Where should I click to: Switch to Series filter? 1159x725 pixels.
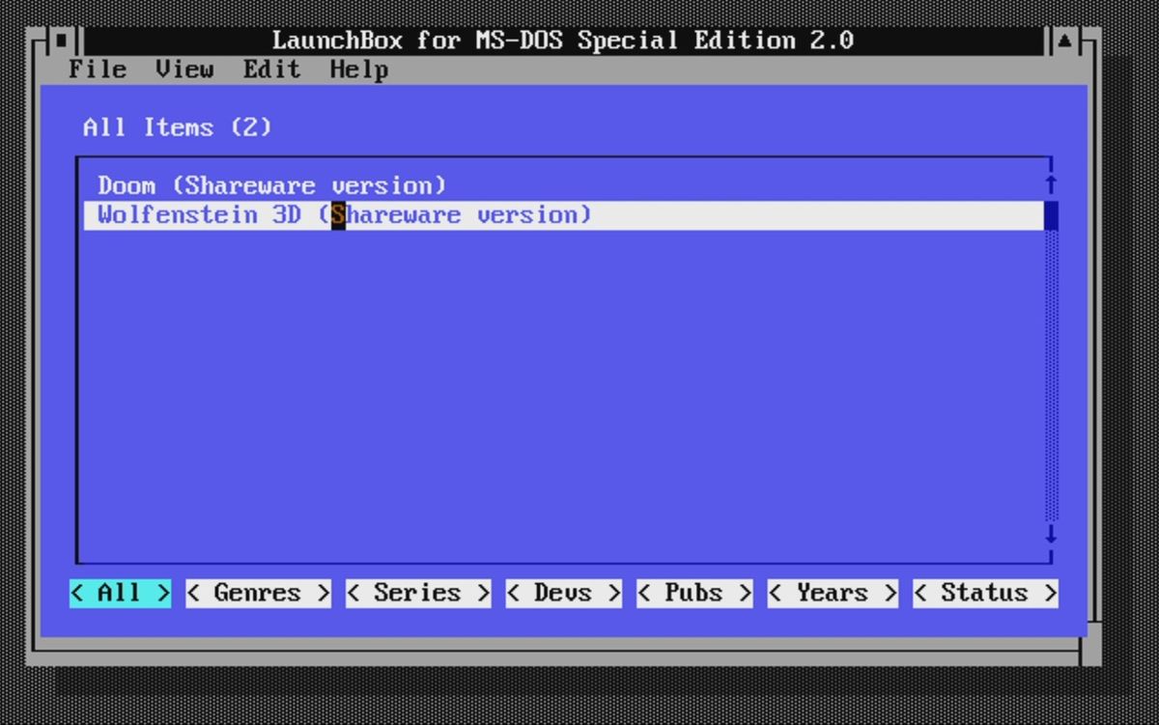tap(418, 593)
